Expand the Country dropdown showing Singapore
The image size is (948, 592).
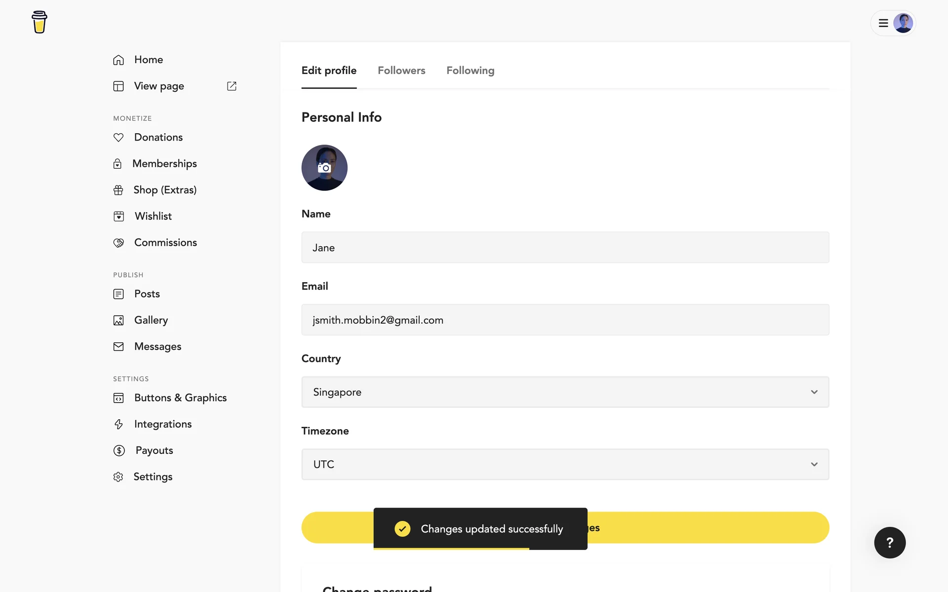click(x=565, y=392)
